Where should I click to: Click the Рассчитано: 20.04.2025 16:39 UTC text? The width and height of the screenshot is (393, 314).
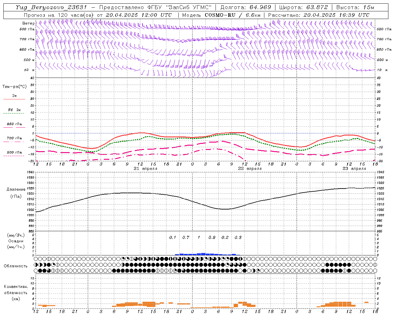pos(319,15)
